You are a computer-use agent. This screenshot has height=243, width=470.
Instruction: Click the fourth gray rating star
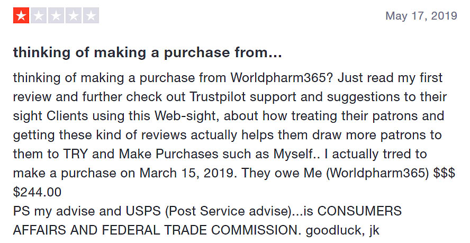pos(74,15)
